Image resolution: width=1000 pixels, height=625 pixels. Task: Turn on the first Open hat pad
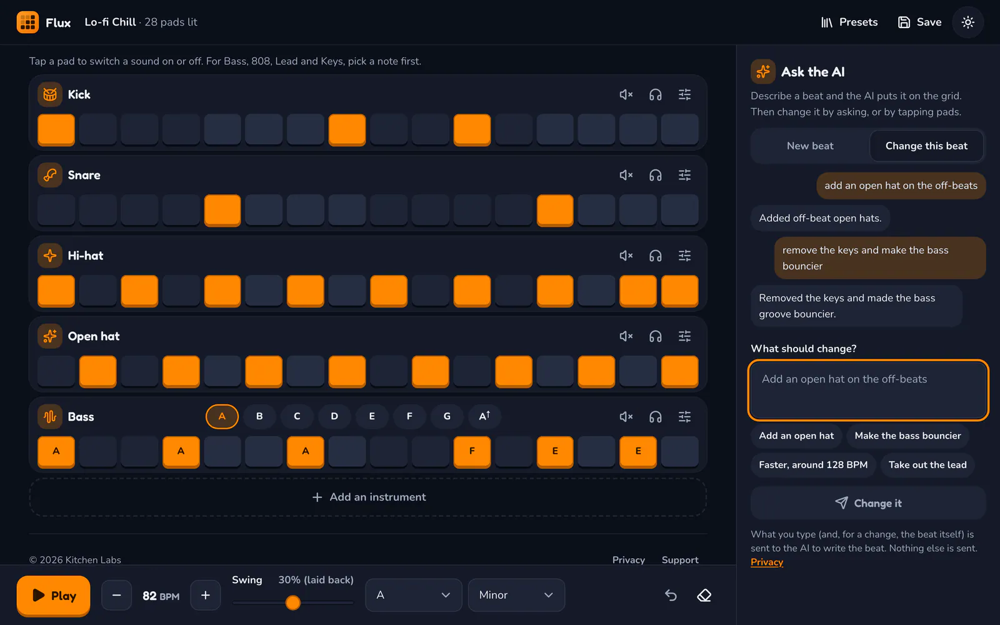(x=56, y=371)
